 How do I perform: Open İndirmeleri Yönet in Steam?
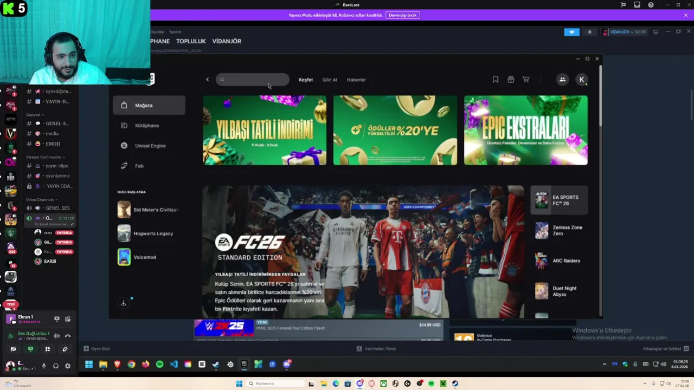377,349
